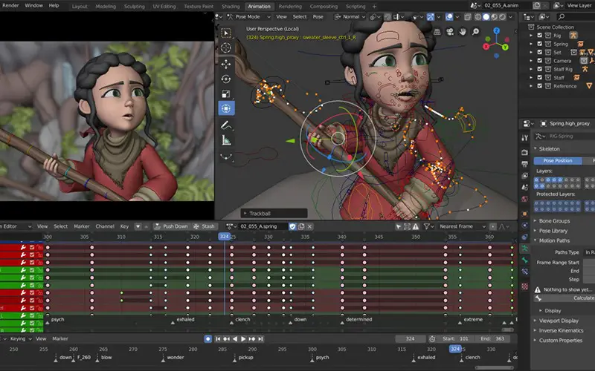This screenshot has height=371, width=595.
Task: Open the Window menu
Action: [33, 6]
